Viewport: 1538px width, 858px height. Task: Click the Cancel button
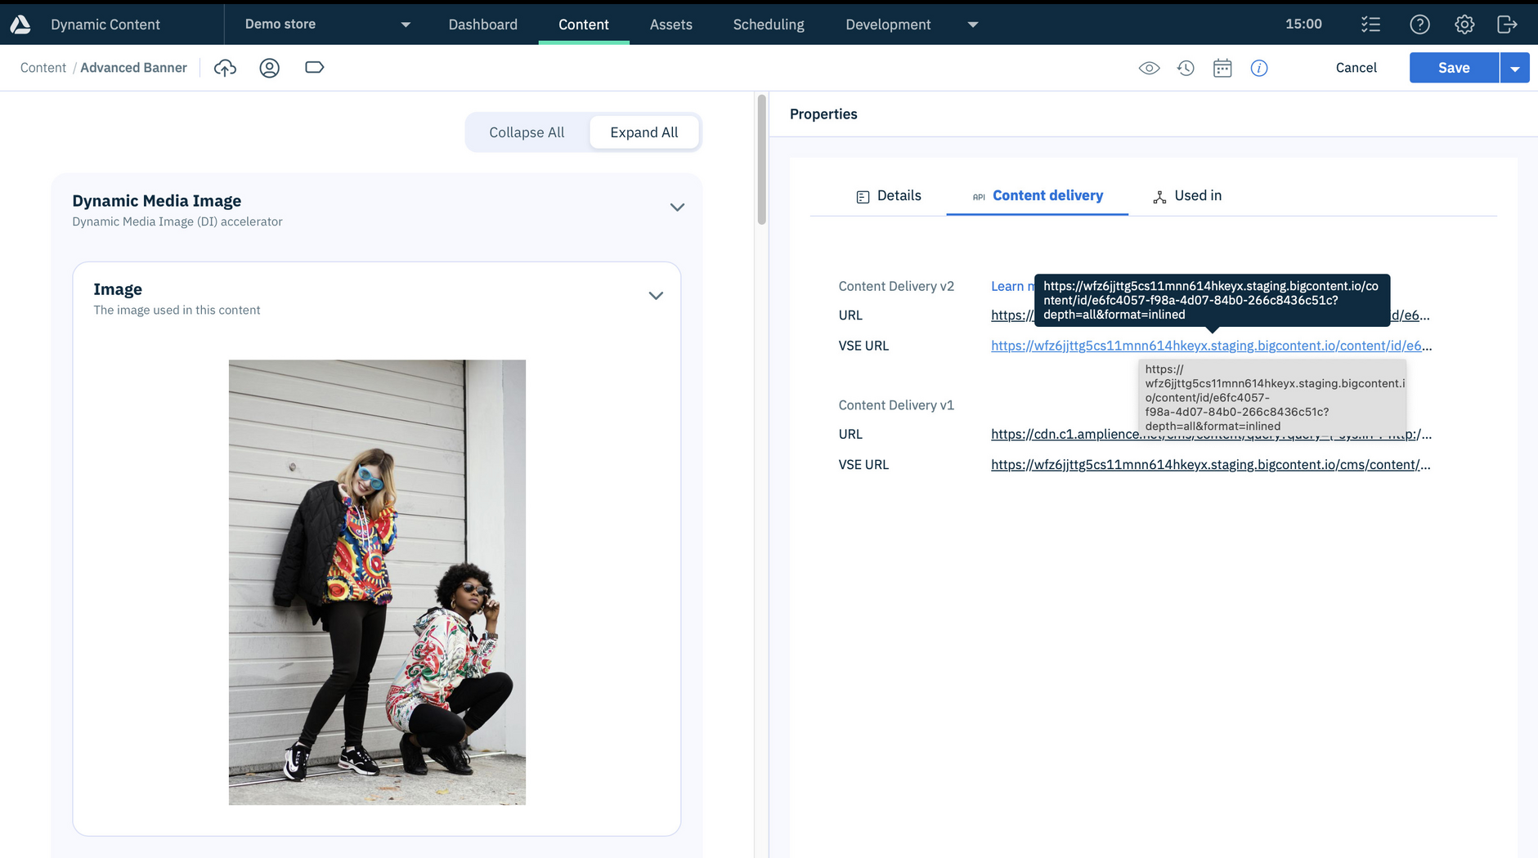click(1356, 68)
